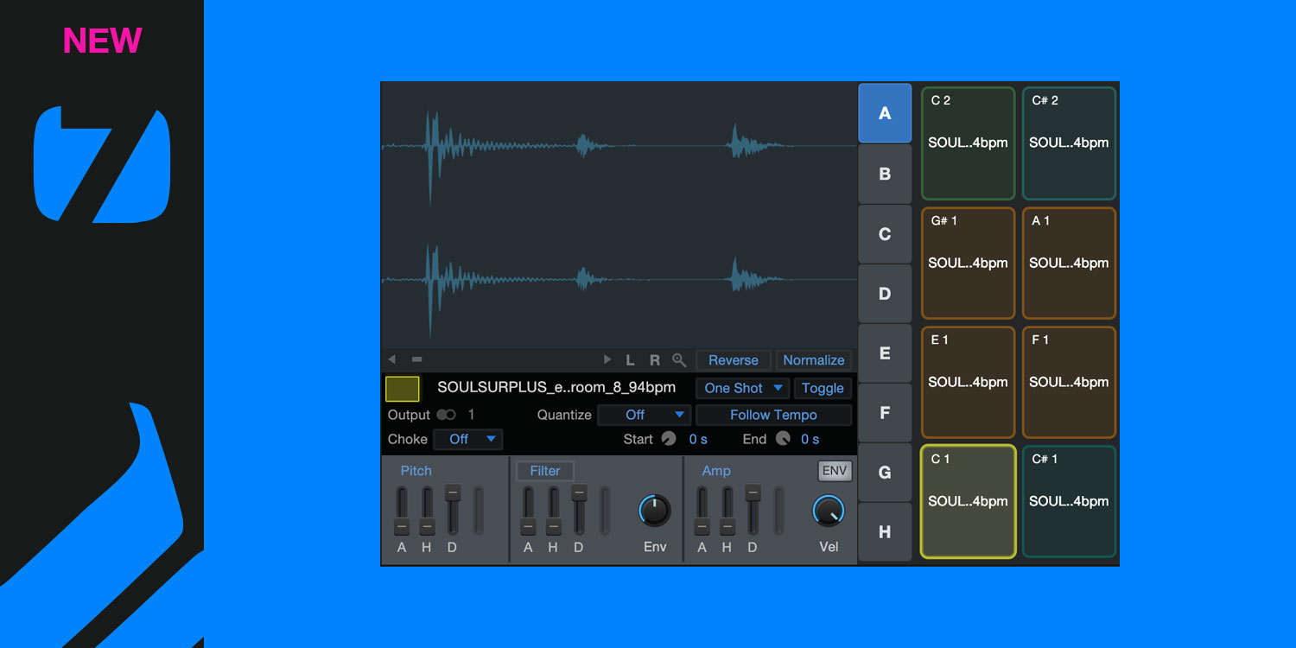This screenshot has height=648, width=1296.
Task: Click the Filter Env knob
Action: pyautogui.click(x=655, y=511)
